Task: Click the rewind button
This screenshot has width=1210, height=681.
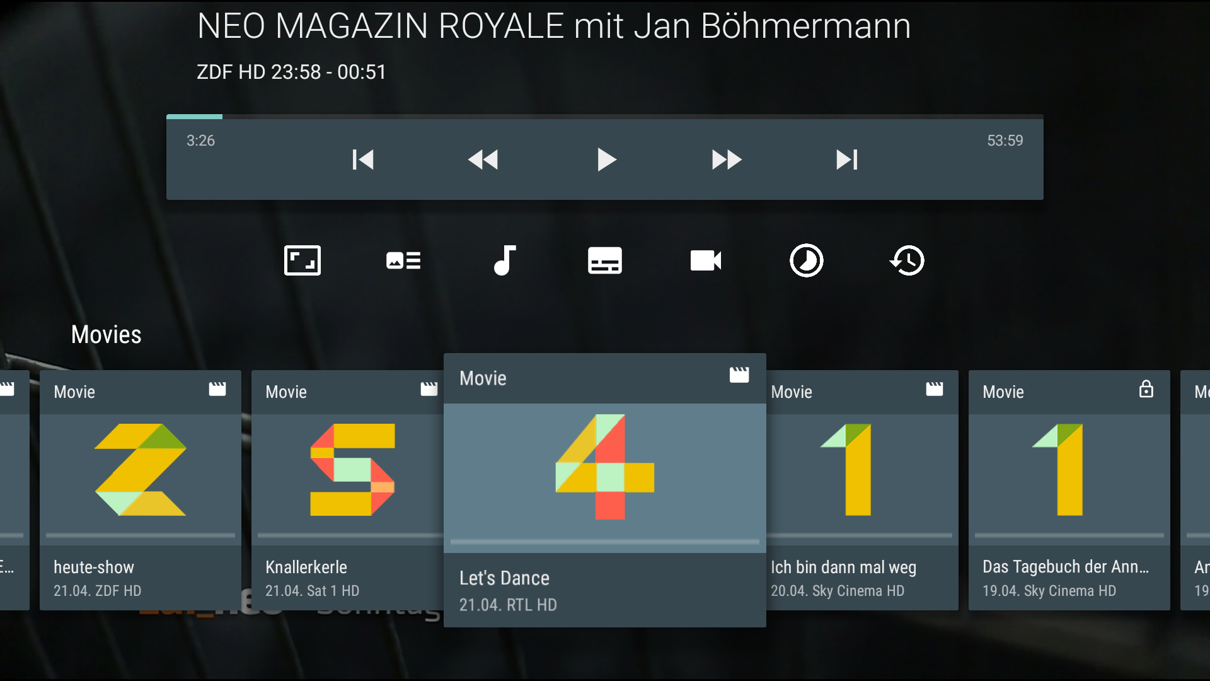Action: click(483, 160)
